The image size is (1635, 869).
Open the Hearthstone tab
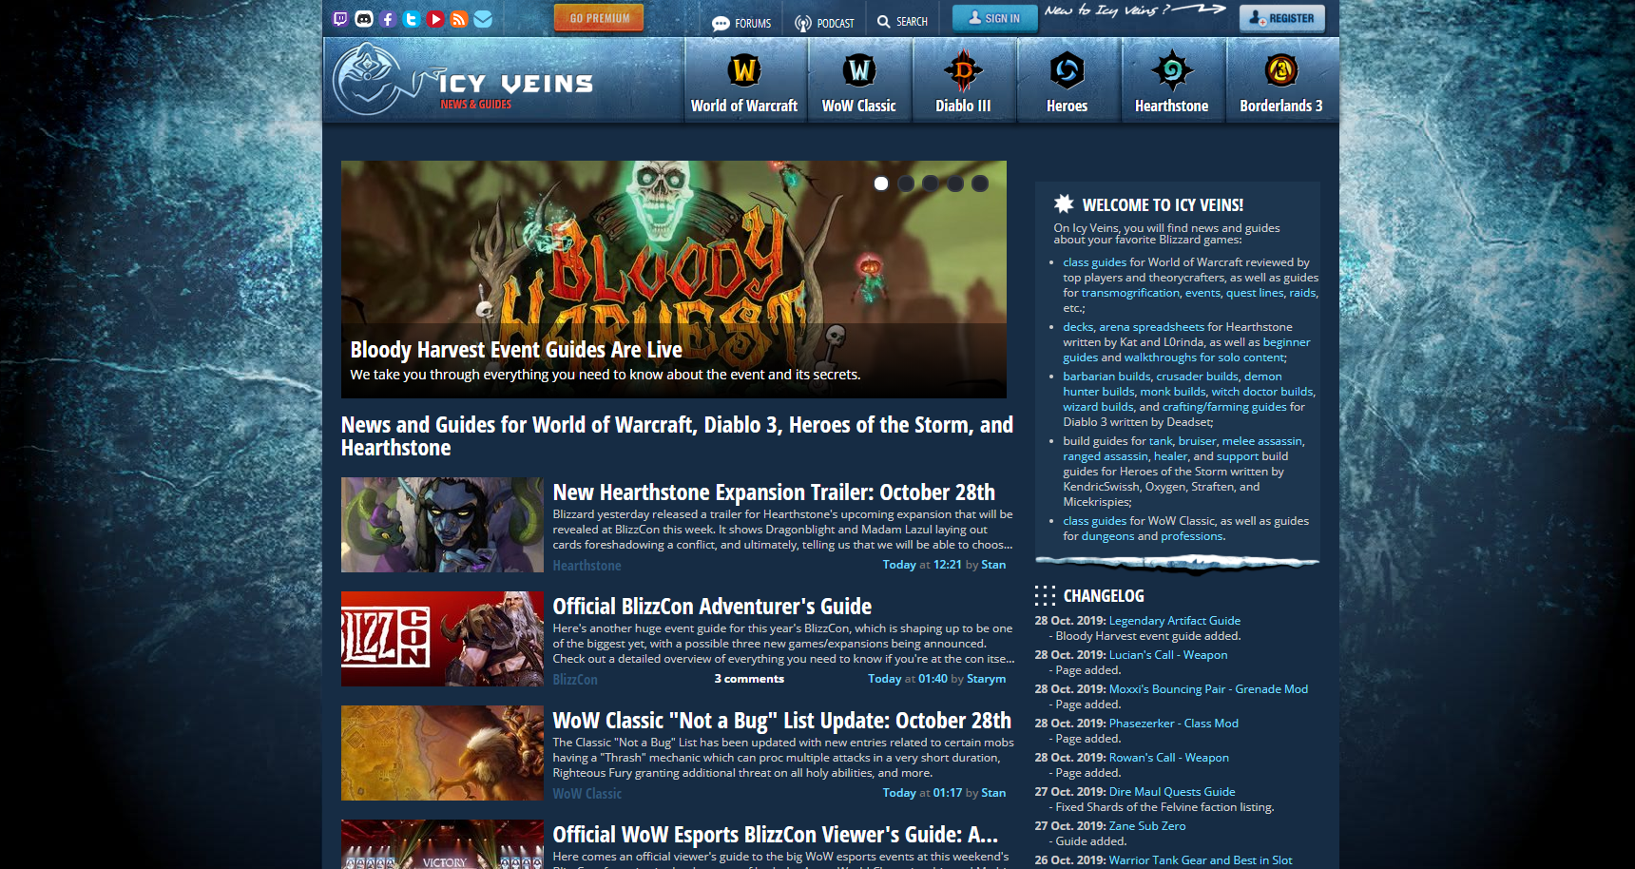pyautogui.click(x=1172, y=81)
